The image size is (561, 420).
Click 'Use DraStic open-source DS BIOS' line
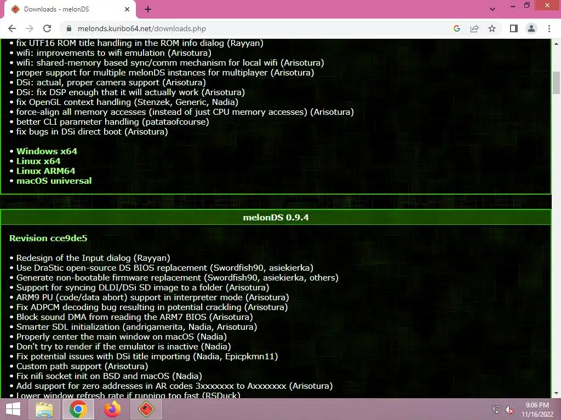(164, 268)
